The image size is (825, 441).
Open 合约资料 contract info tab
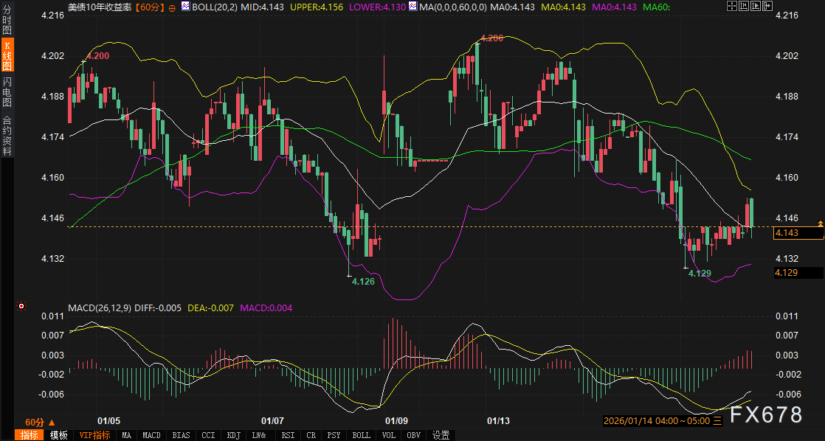[7, 136]
